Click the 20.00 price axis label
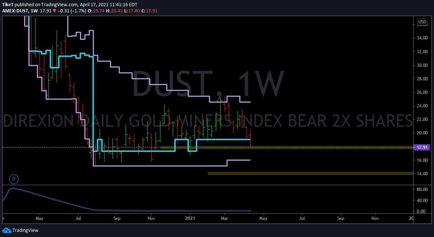 click(422, 133)
